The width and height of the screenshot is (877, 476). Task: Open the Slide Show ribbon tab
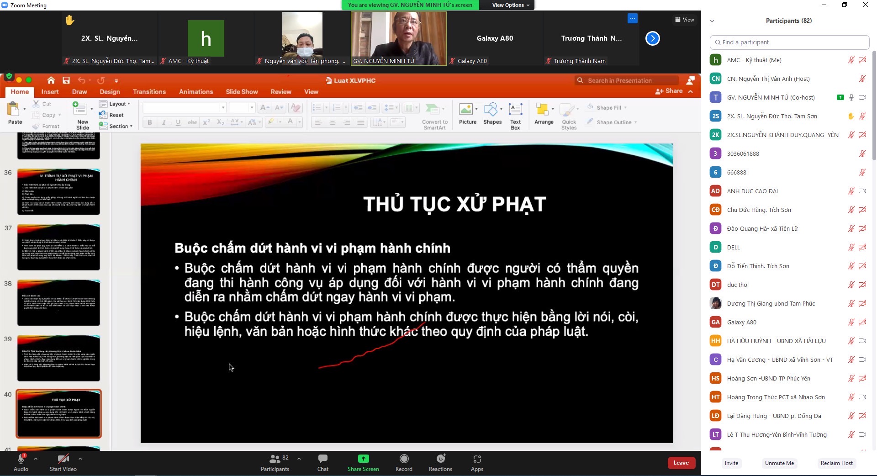pyautogui.click(x=242, y=92)
